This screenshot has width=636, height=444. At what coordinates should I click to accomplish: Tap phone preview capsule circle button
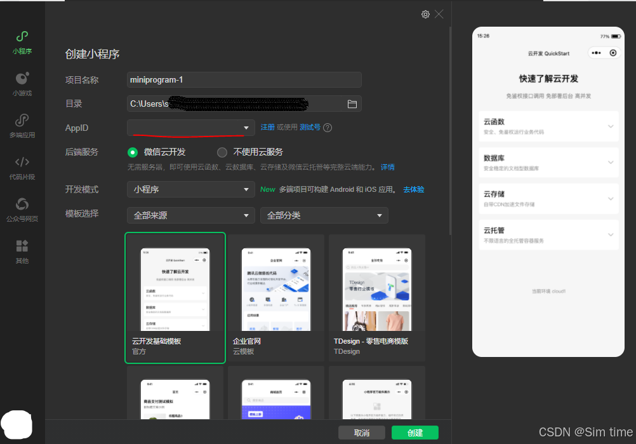pyautogui.click(x=613, y=53)
